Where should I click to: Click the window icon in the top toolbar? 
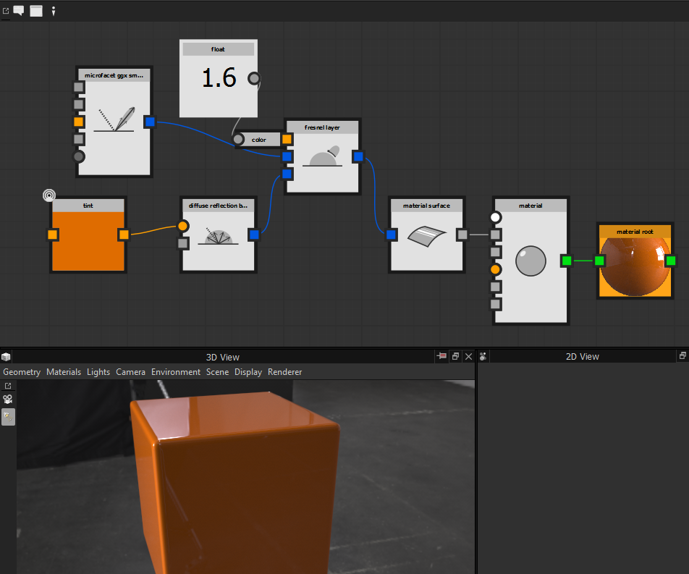(35, 10)
